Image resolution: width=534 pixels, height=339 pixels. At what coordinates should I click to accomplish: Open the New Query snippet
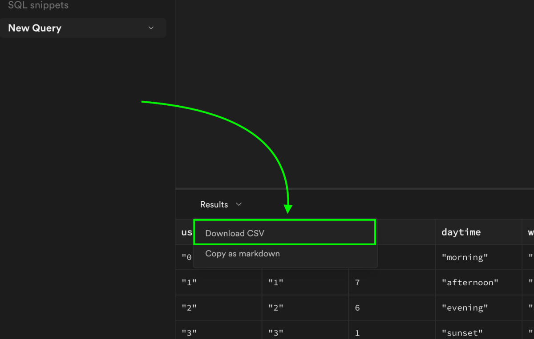pos(83,28)
